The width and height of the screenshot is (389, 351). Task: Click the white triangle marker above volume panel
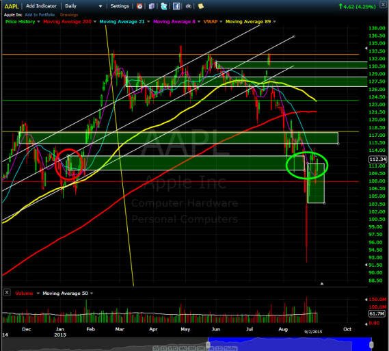point(322,283)
